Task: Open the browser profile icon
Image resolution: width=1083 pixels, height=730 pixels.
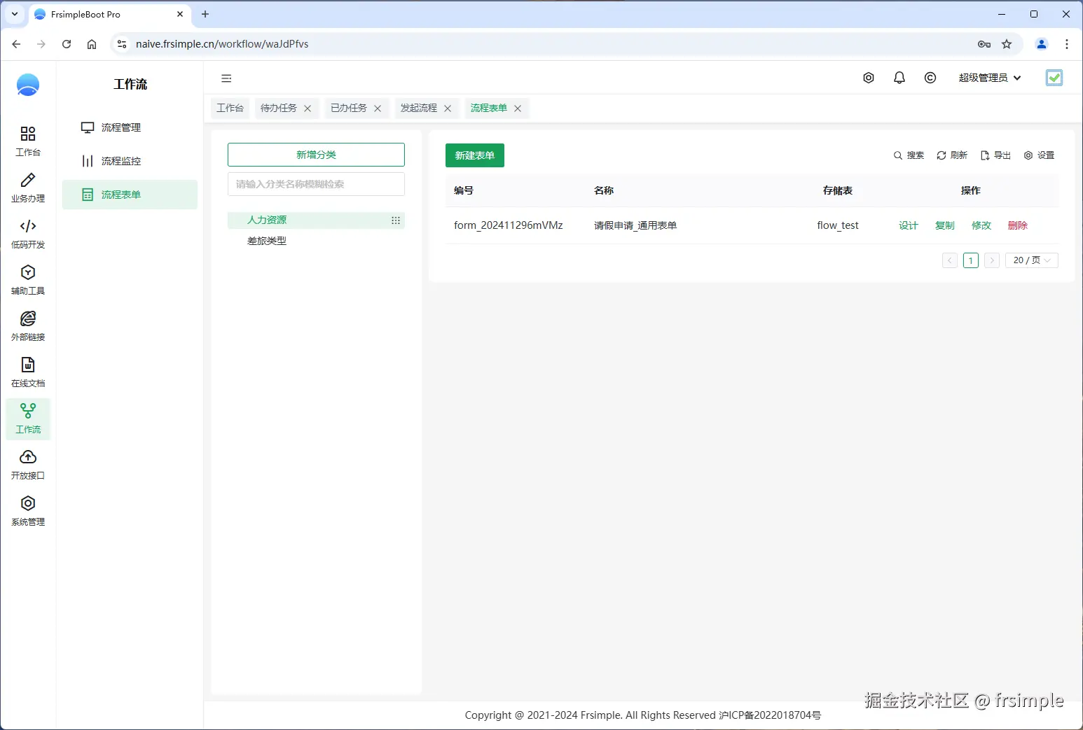Action: (1042, 44)
